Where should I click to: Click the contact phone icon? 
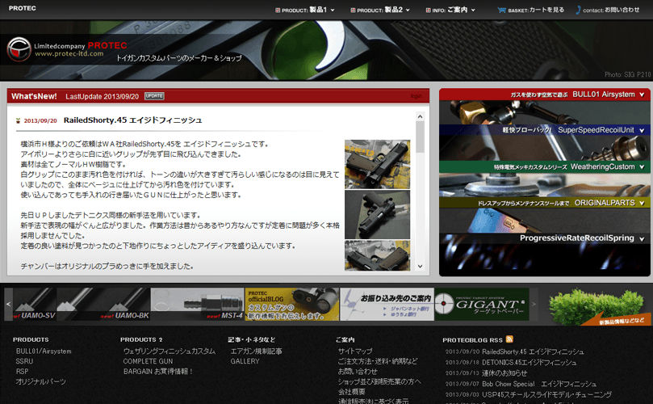click(x=578, y=10)
